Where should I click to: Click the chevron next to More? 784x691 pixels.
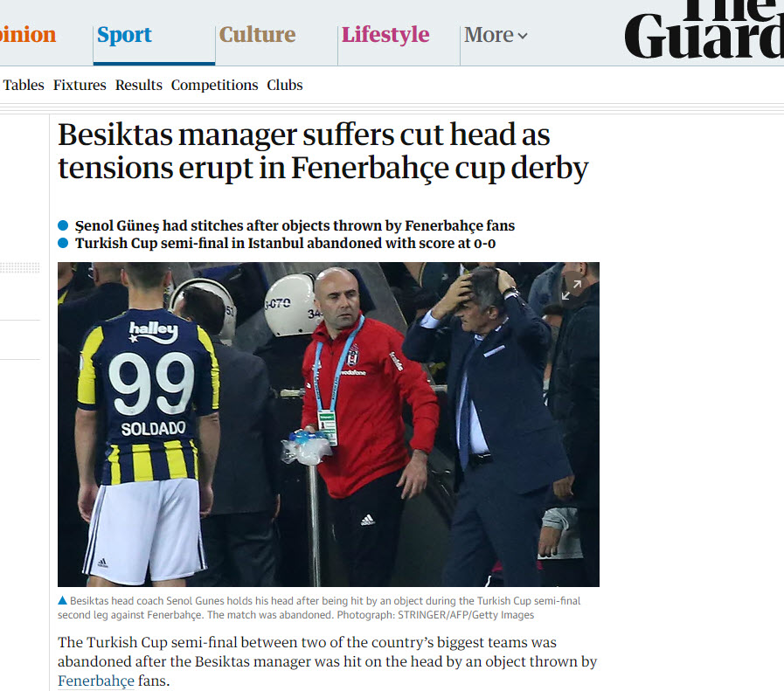pos(523,36)
